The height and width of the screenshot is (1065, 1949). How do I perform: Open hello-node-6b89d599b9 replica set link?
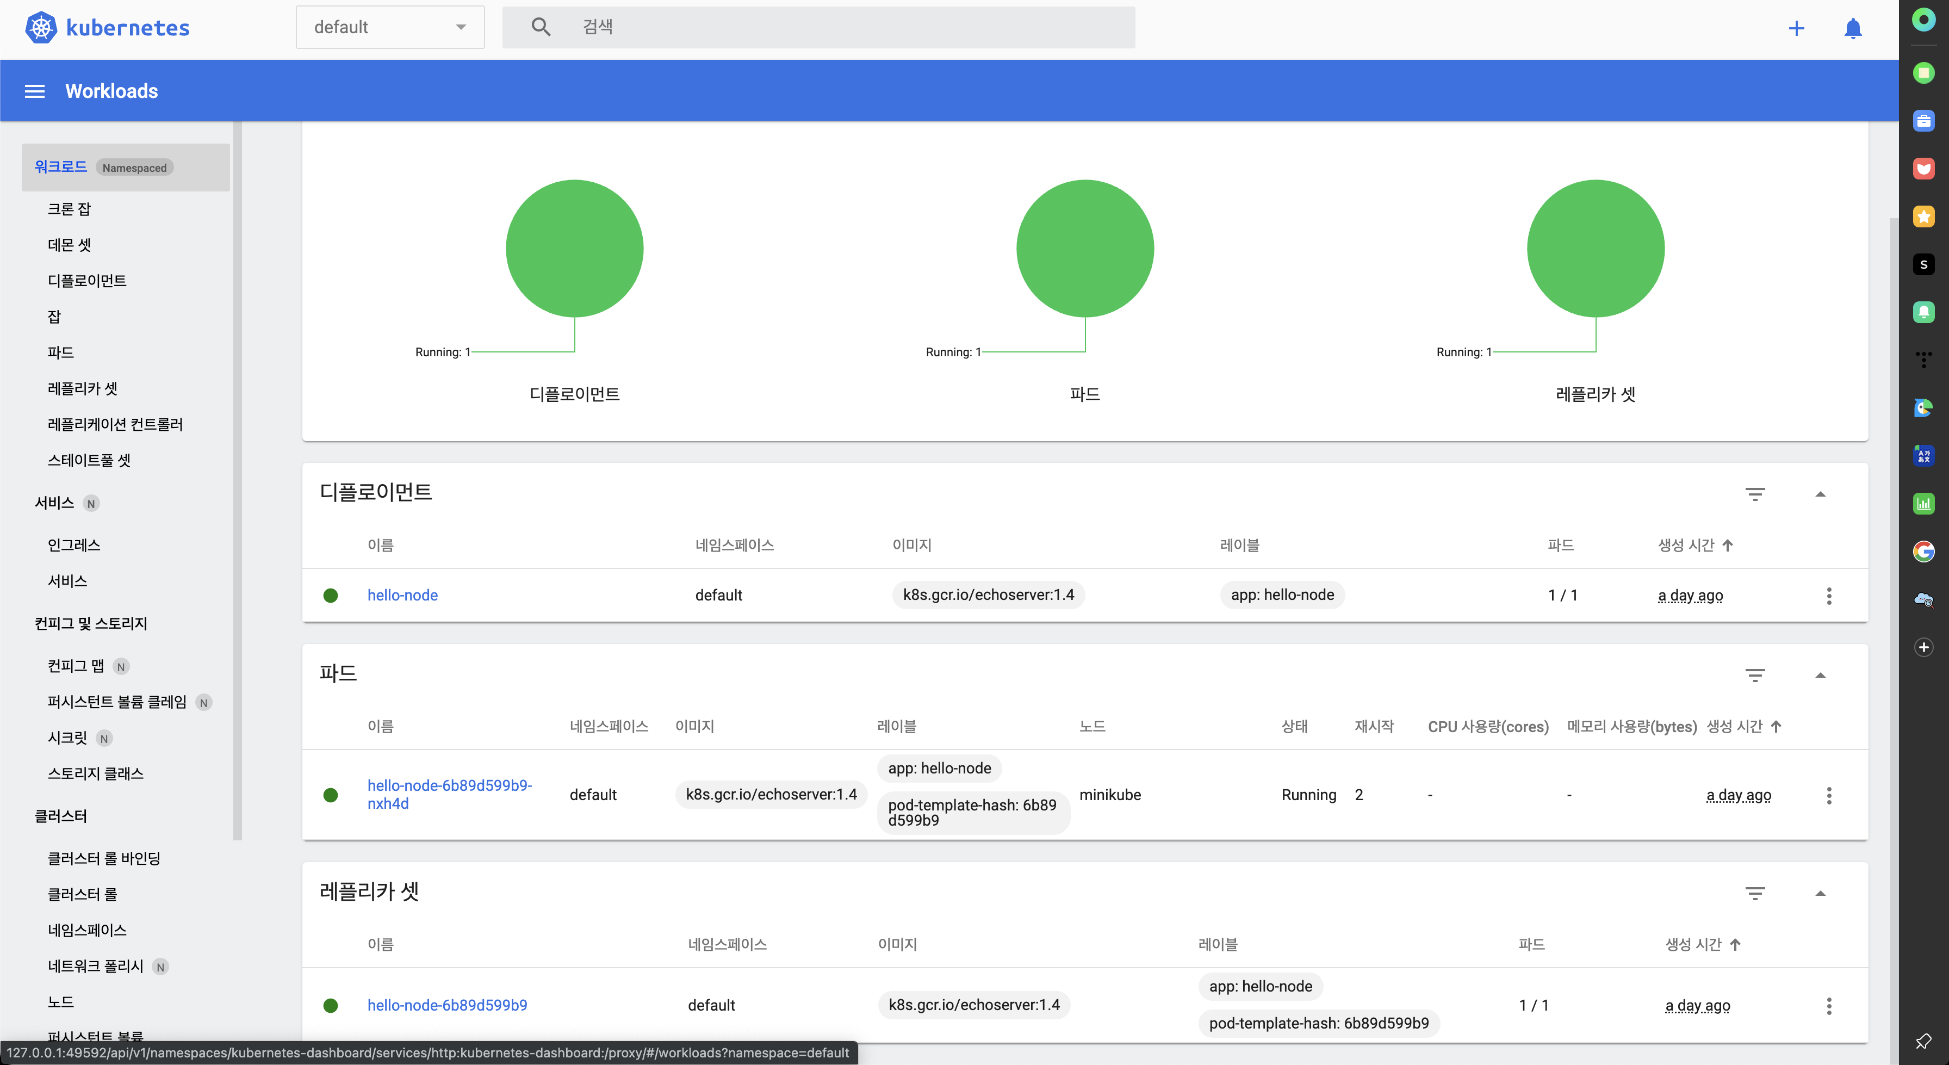click(447, 1005)
